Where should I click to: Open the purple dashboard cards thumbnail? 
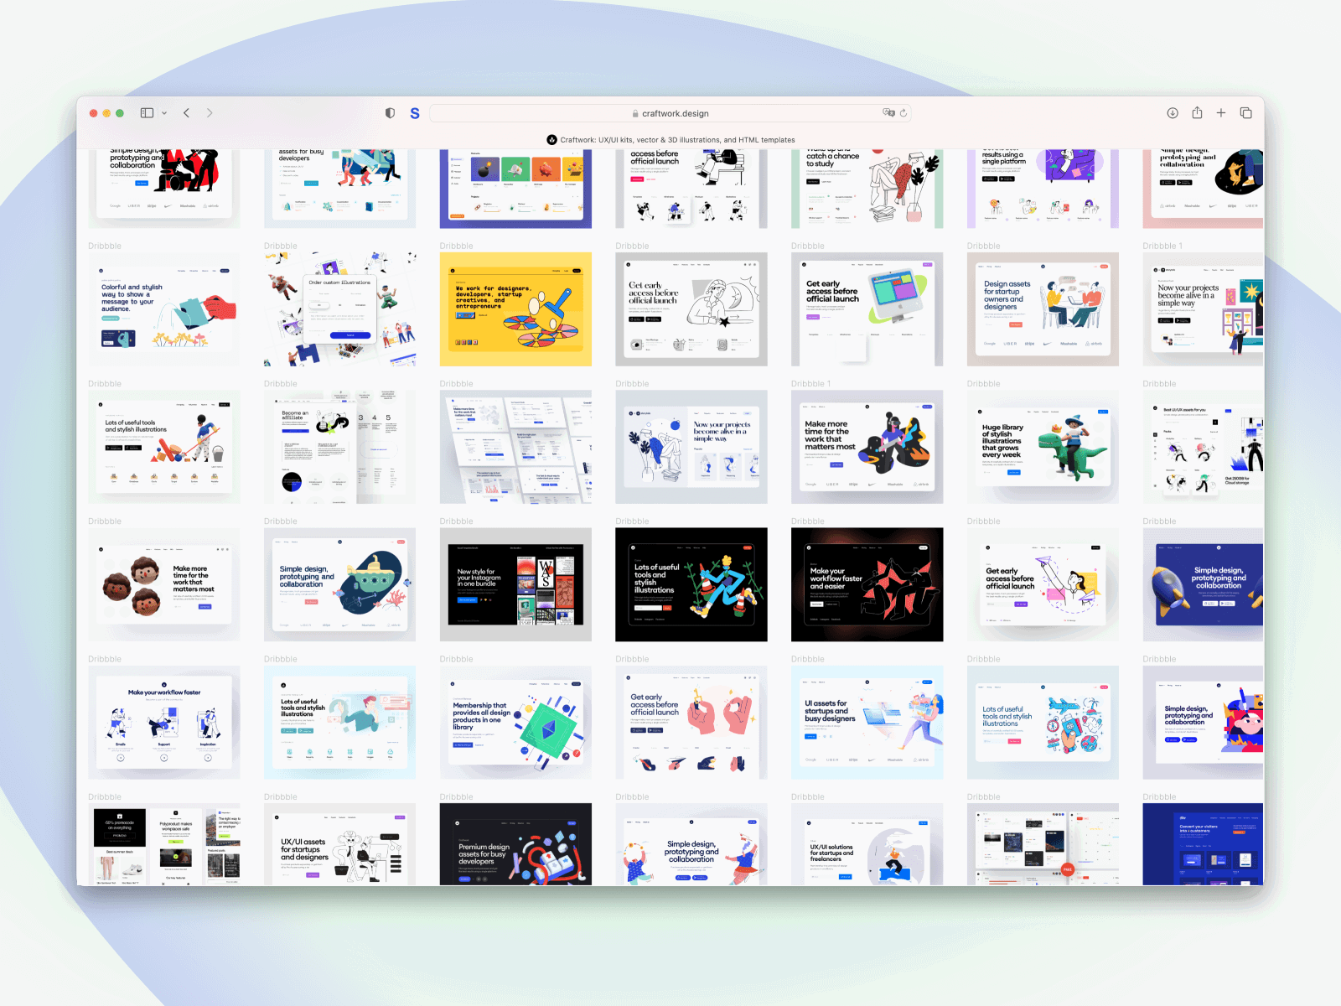click(x=515, y=189)
